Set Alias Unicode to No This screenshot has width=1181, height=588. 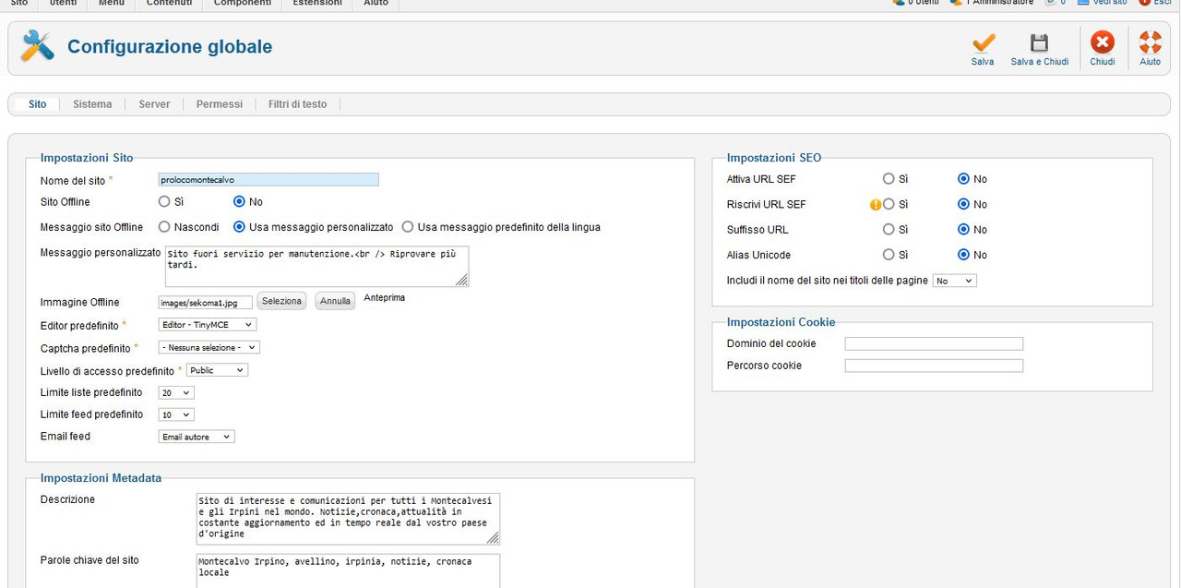(963, 254)
